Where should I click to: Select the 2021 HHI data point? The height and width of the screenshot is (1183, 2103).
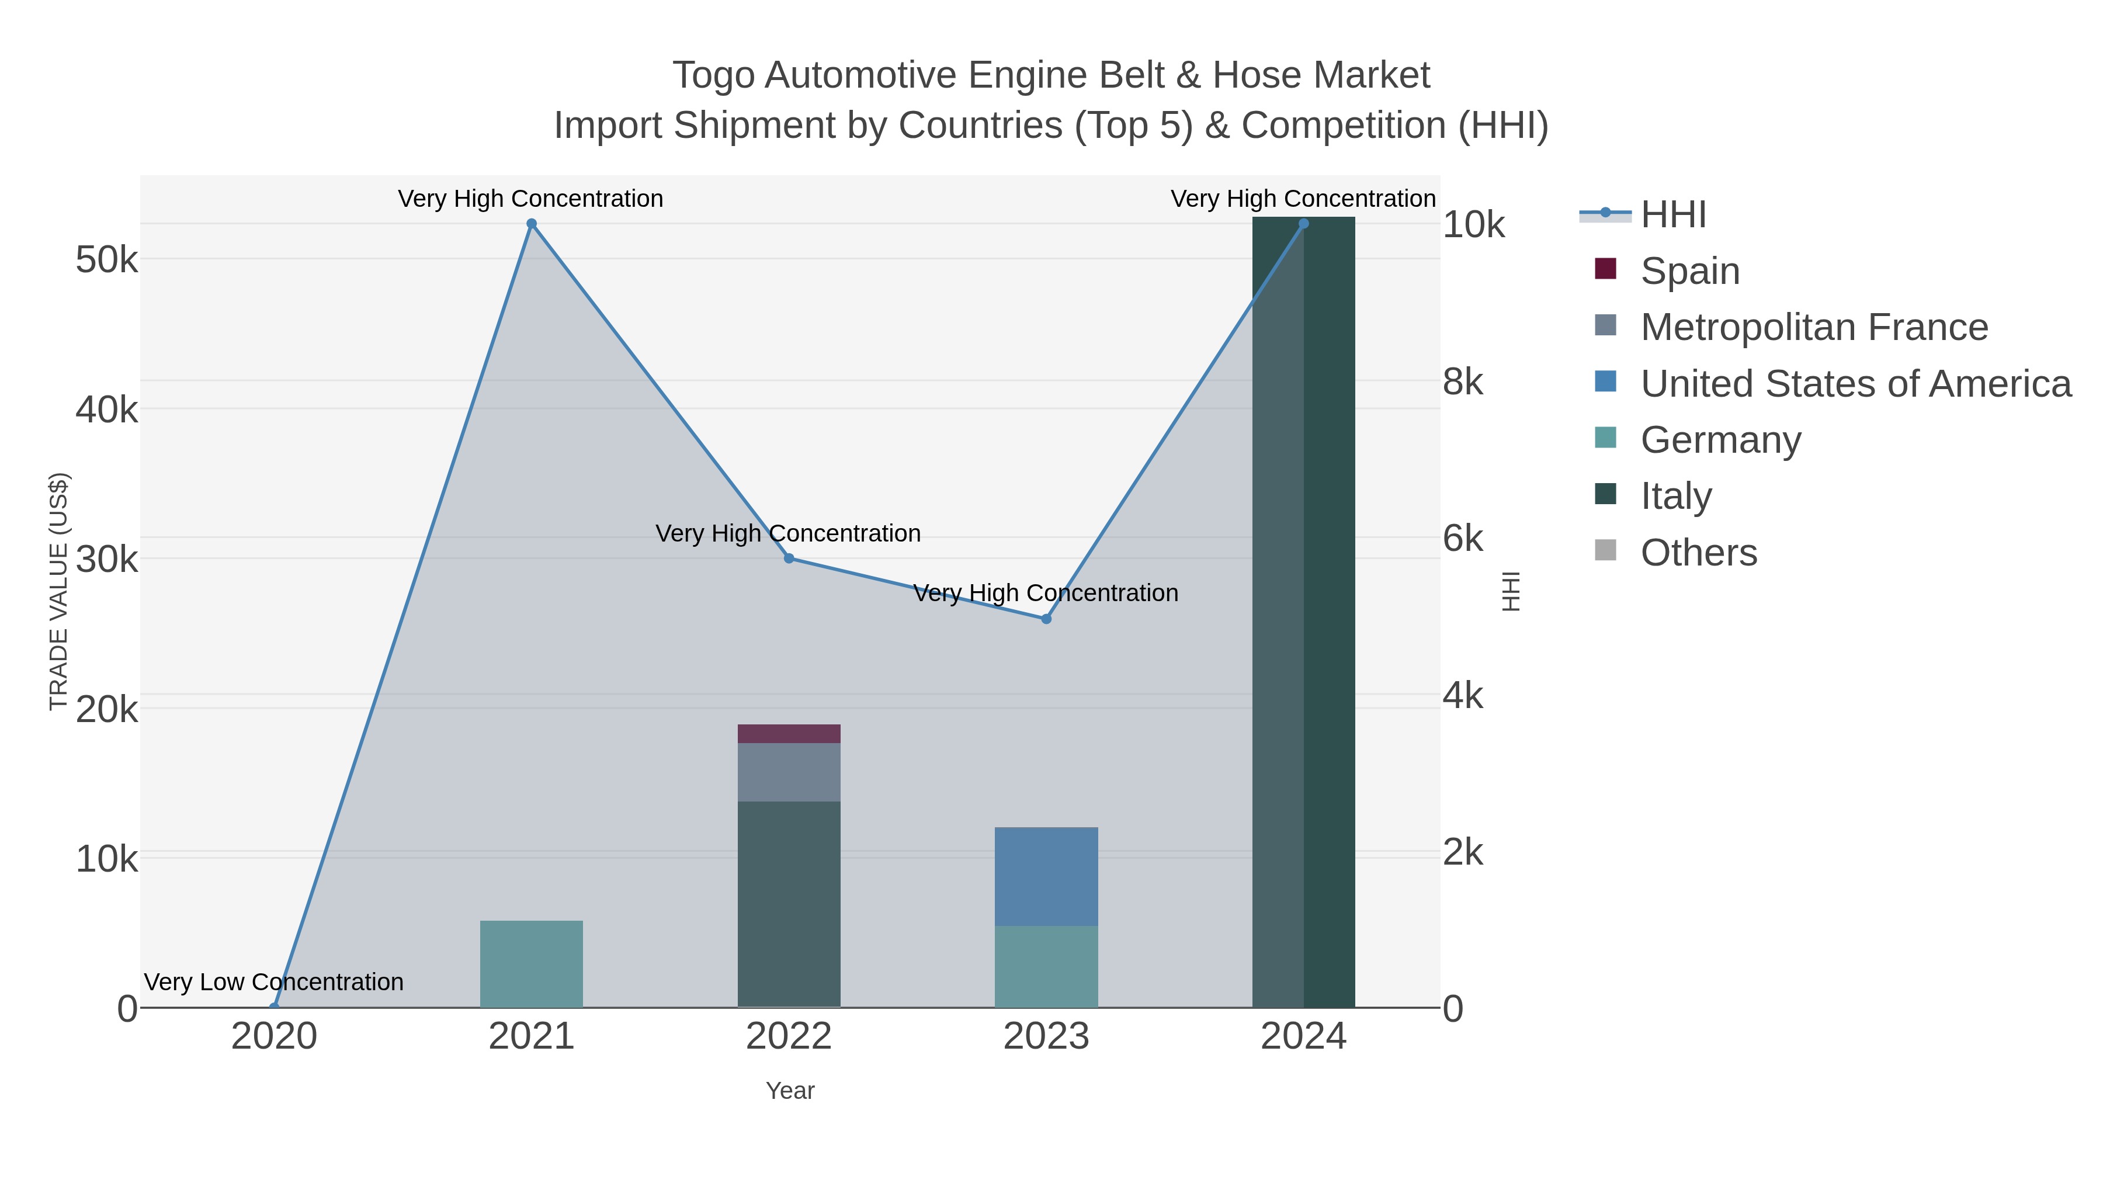tap(532, 224)
